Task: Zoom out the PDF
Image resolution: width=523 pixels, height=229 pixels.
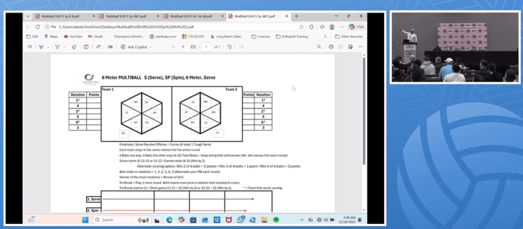Action: [x=173, y=47]
